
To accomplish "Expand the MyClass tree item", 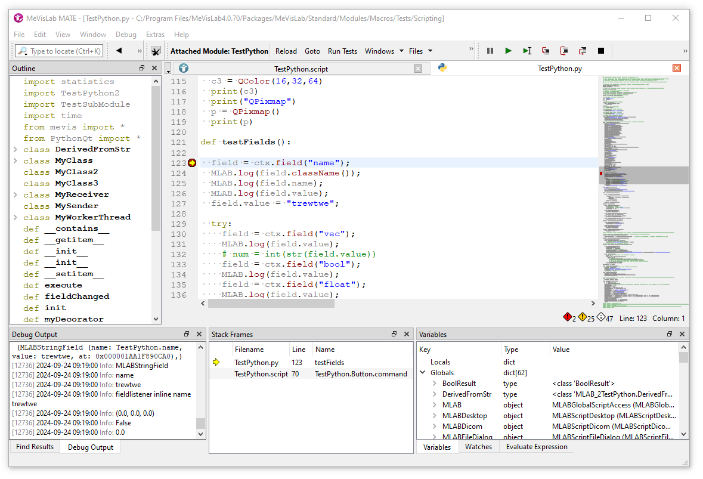I will coord(16,161).
